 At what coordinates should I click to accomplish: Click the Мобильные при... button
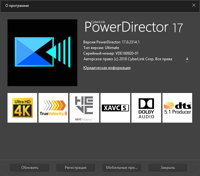pos(121,168)
